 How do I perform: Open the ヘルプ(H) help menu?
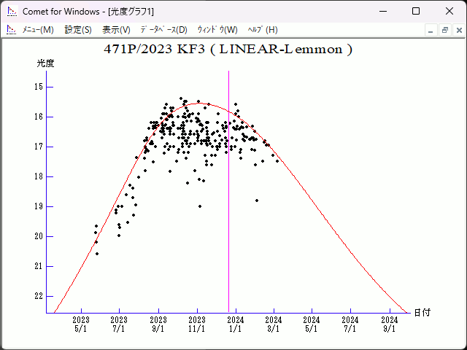263,30
